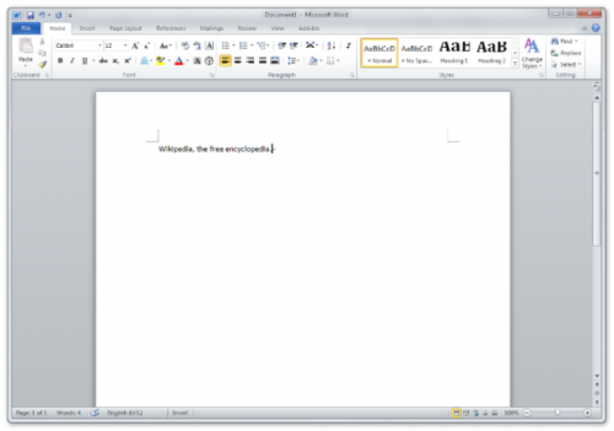
Task: Copy the selection from Clipboard group
Action: pyautogui.click(x=43, y=53)
